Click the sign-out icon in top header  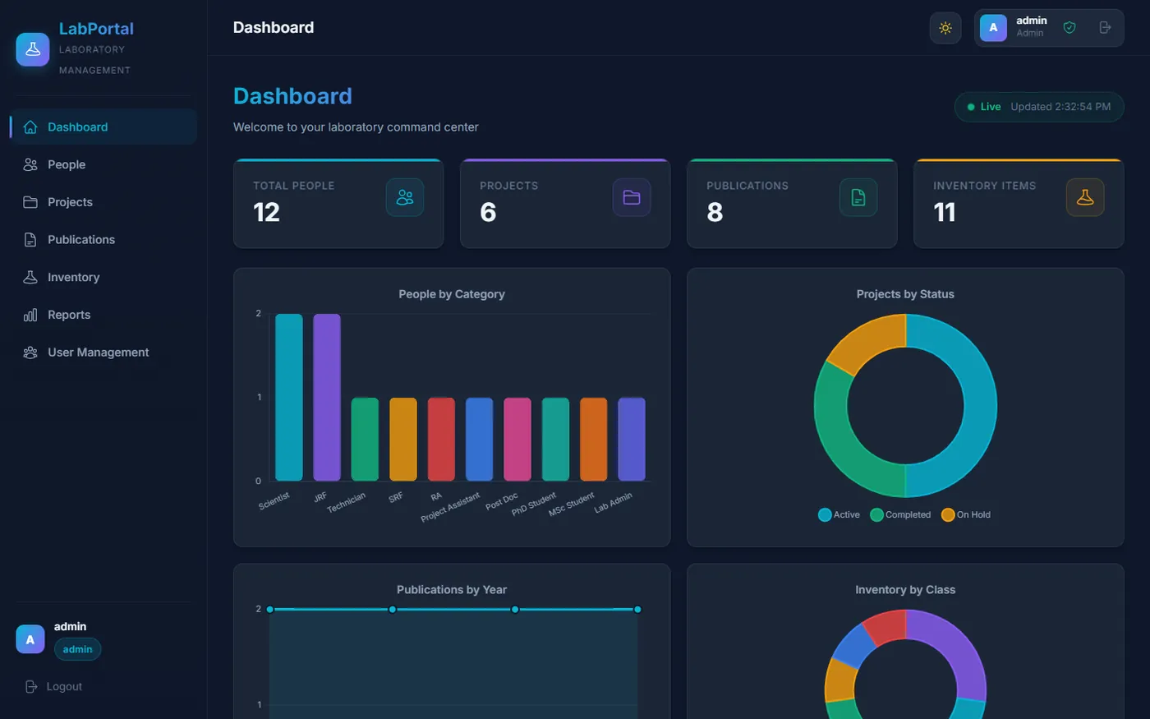1105,28
